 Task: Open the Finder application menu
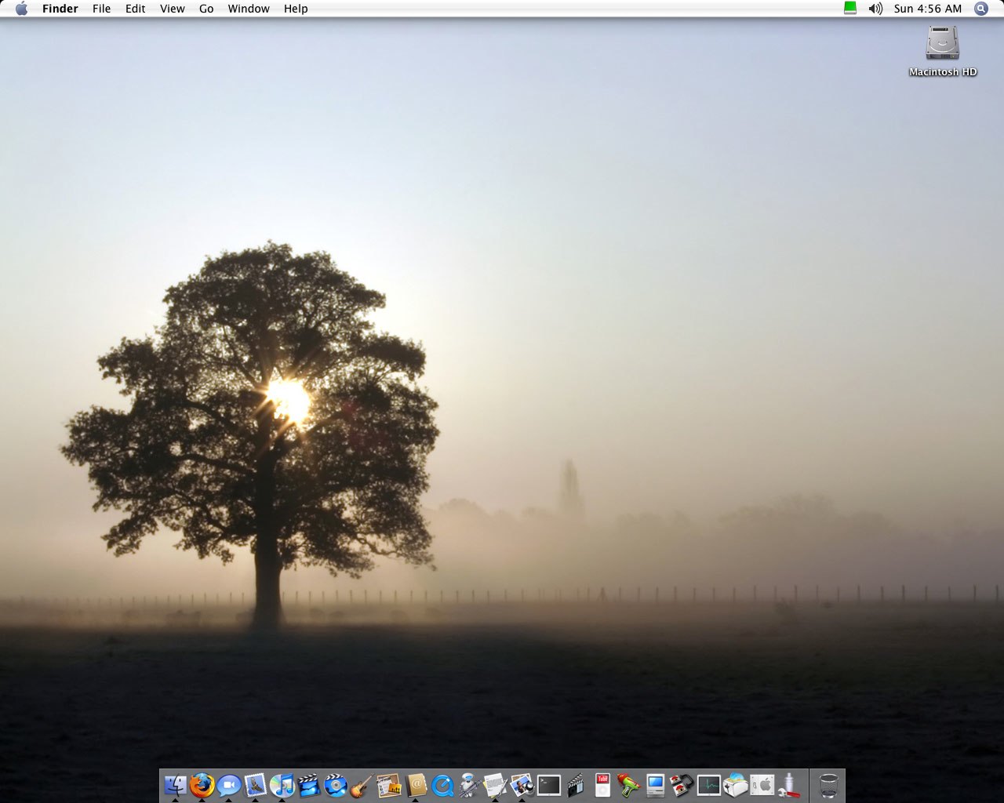click(60, 9)
